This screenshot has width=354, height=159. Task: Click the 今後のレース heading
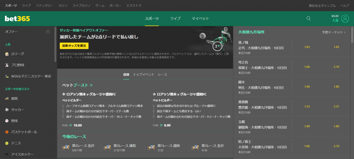click(x=74, y=137)
